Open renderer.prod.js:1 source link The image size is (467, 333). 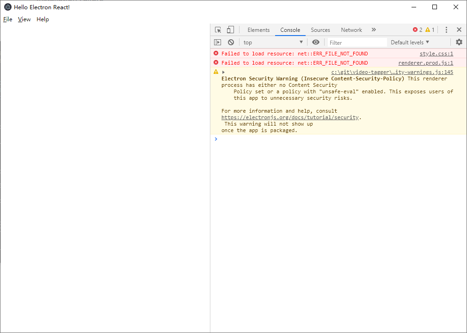click(425, 63)
